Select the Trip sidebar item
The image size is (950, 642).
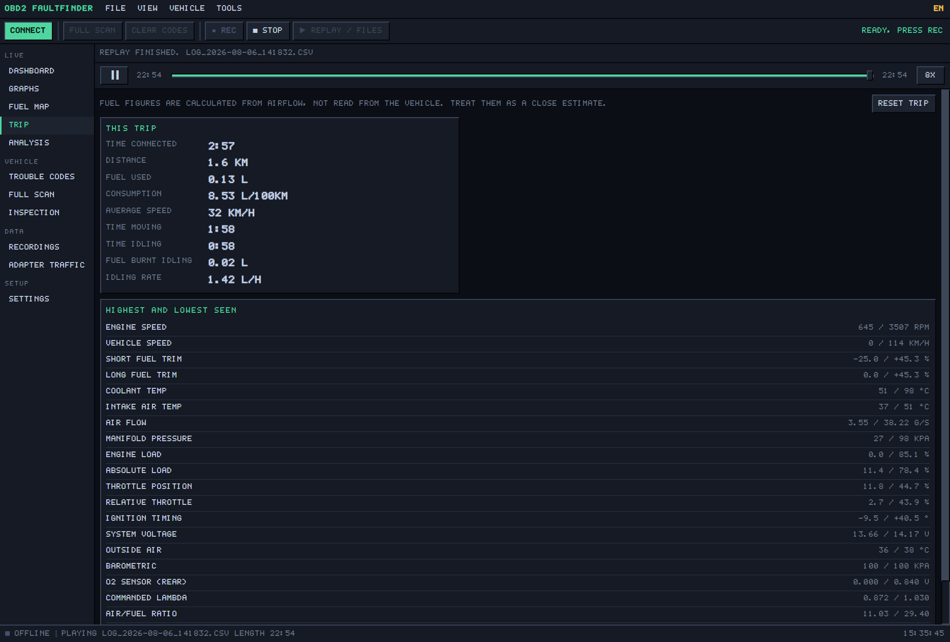[47, 125]
